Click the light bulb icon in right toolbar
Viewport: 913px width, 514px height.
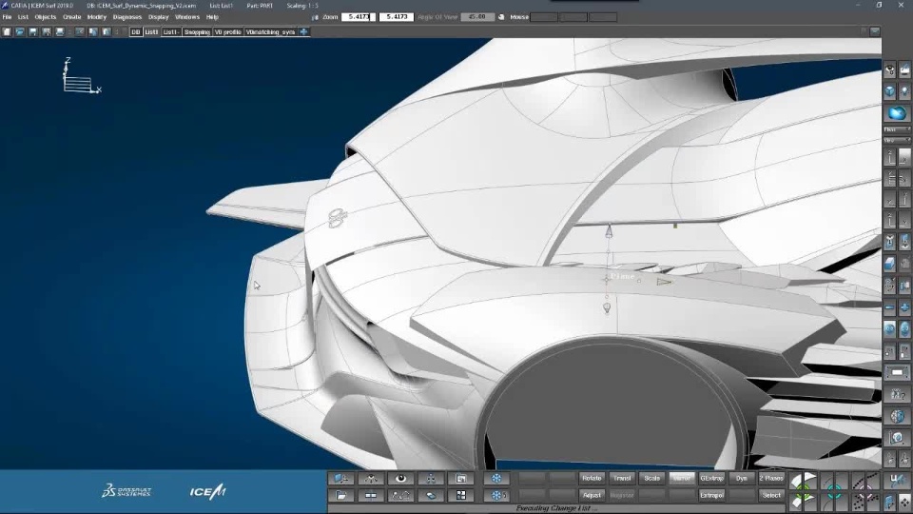tap(904, 91)
